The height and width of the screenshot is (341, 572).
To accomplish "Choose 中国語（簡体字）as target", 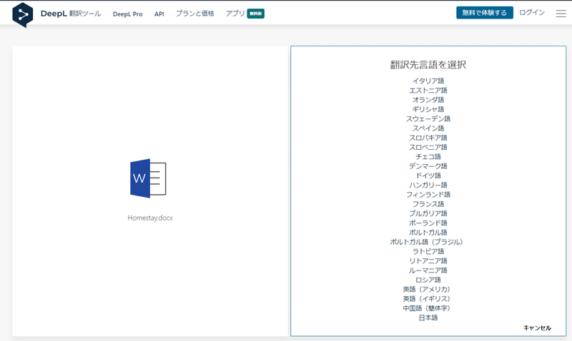I will (427, 308).
